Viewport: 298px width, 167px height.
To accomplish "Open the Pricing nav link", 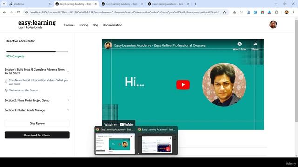I will click(x=84, y=25).
